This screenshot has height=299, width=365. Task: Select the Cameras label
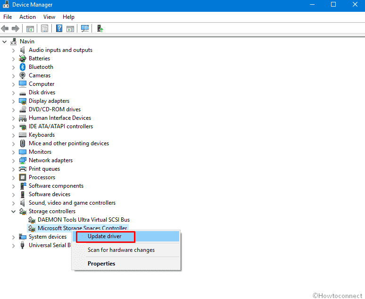(x=40, y=75)
